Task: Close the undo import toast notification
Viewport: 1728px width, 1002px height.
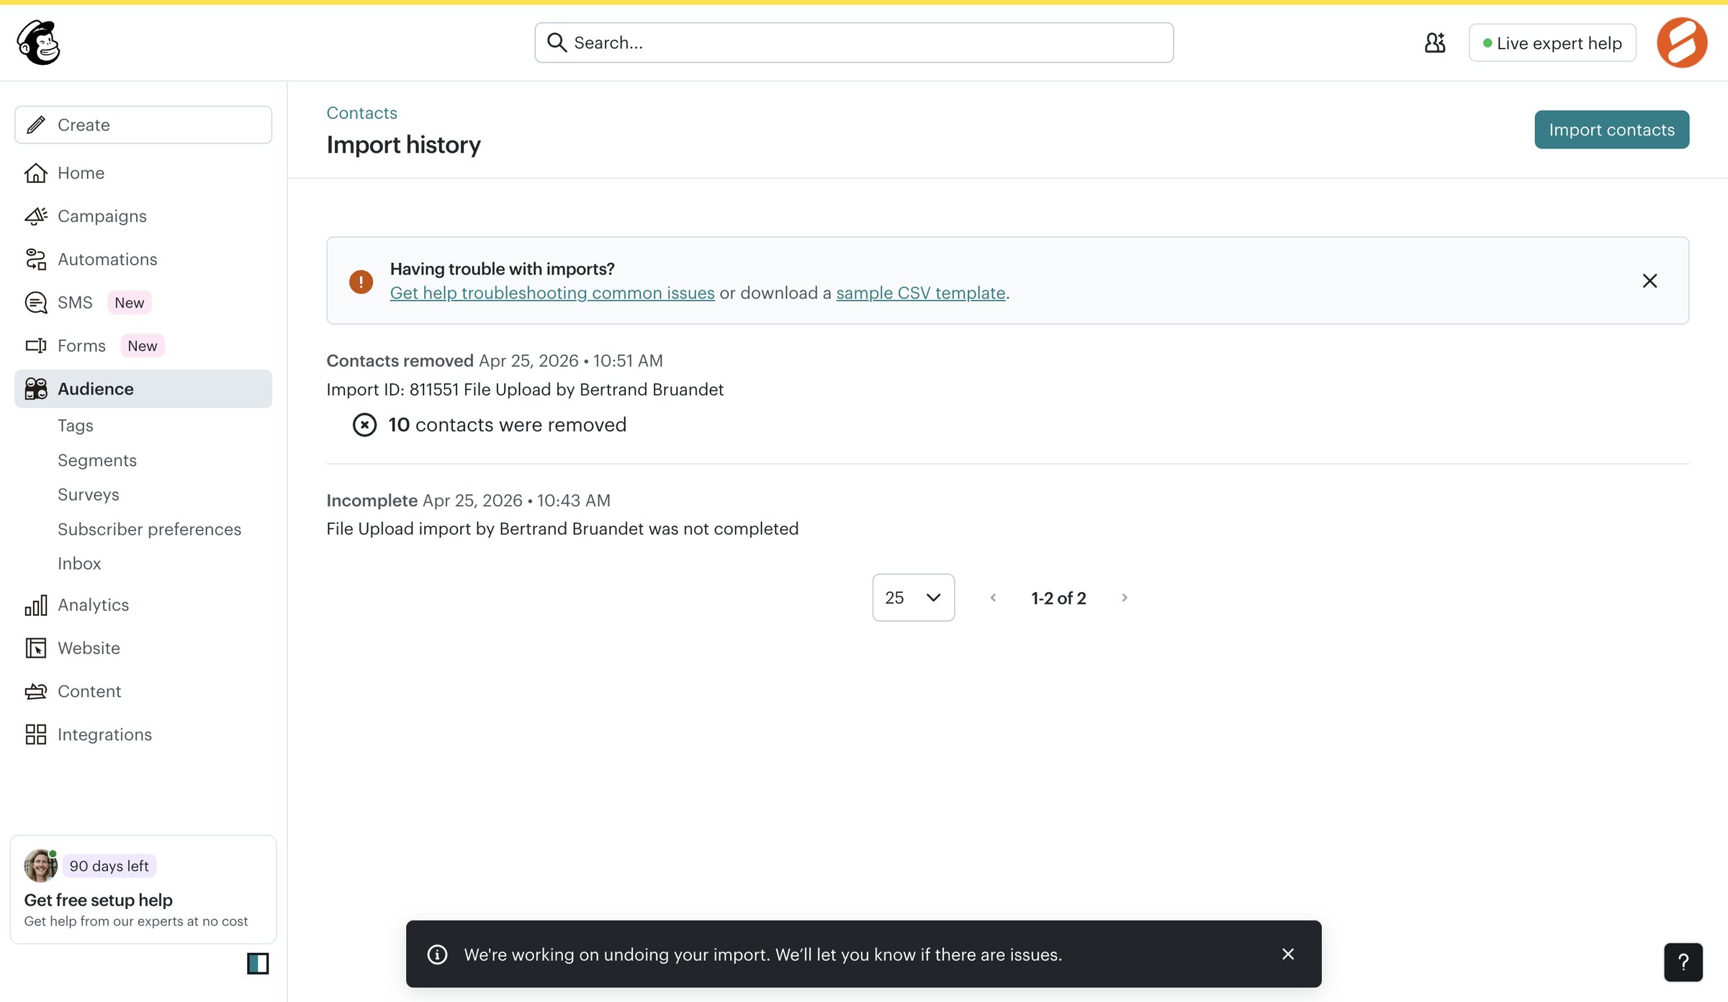Action: (1288, 954)
